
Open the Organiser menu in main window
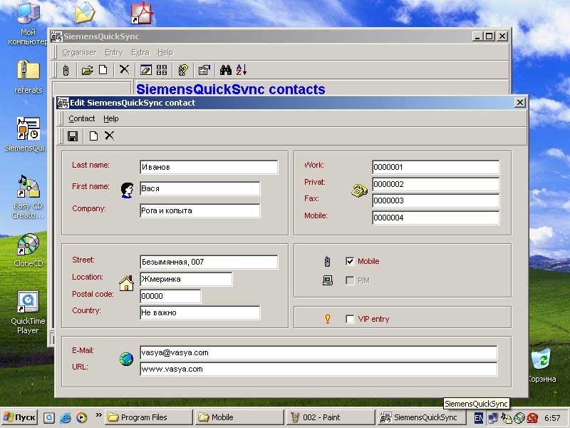(79, 52)
